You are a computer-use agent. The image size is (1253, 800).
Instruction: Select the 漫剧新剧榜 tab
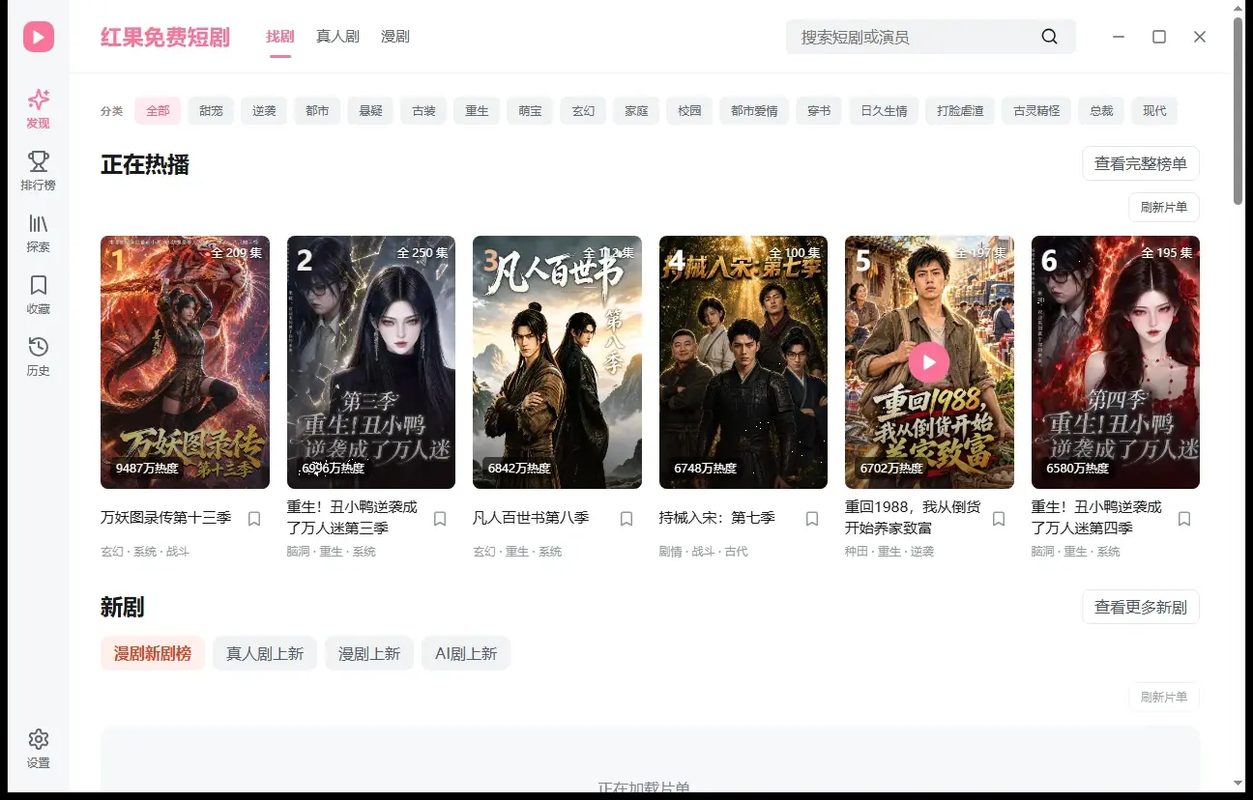153,654
